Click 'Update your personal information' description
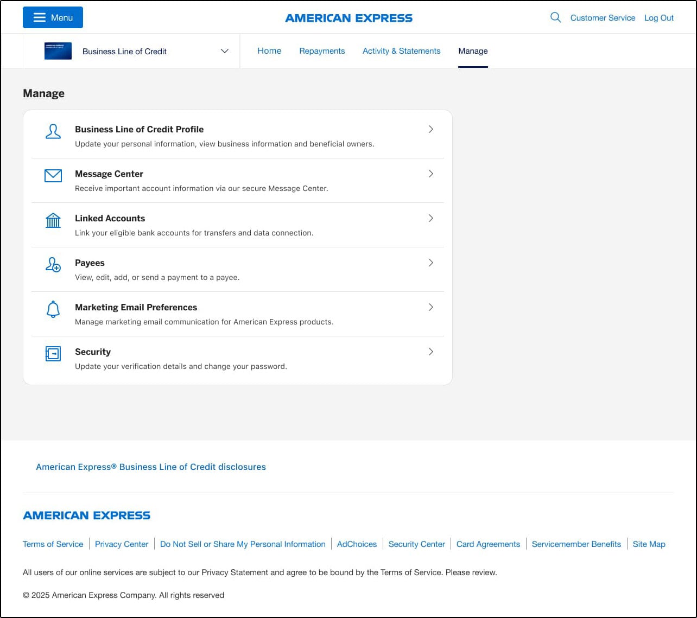 (x=225, y=144)
